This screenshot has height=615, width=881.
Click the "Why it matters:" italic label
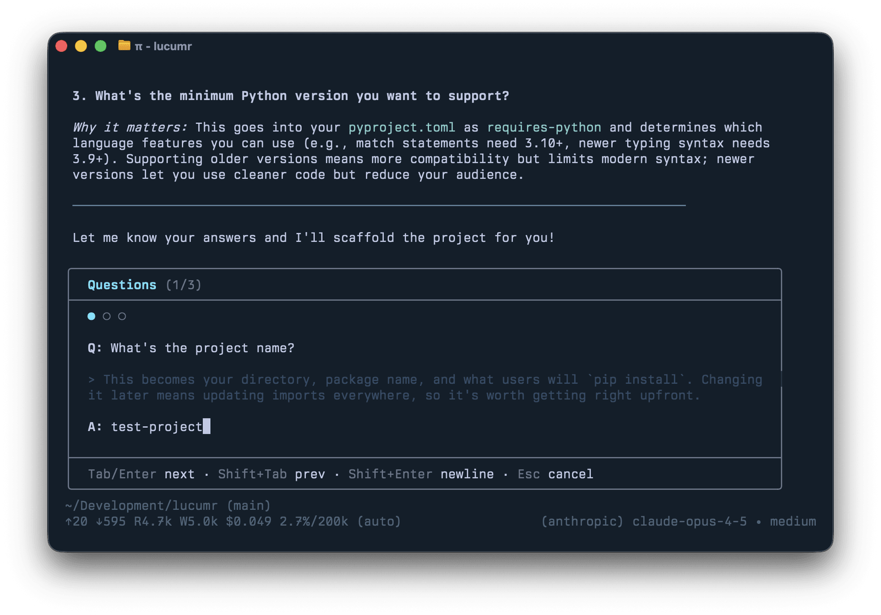coord(130,127)
